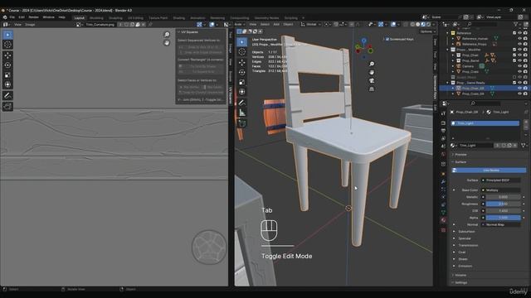Open the 3D viewport Add menu
The width and height of the screenshot is (531, 298).
tap(276, 24)
